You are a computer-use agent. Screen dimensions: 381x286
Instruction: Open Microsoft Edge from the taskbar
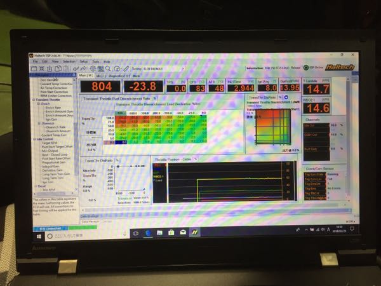(147, 233)
